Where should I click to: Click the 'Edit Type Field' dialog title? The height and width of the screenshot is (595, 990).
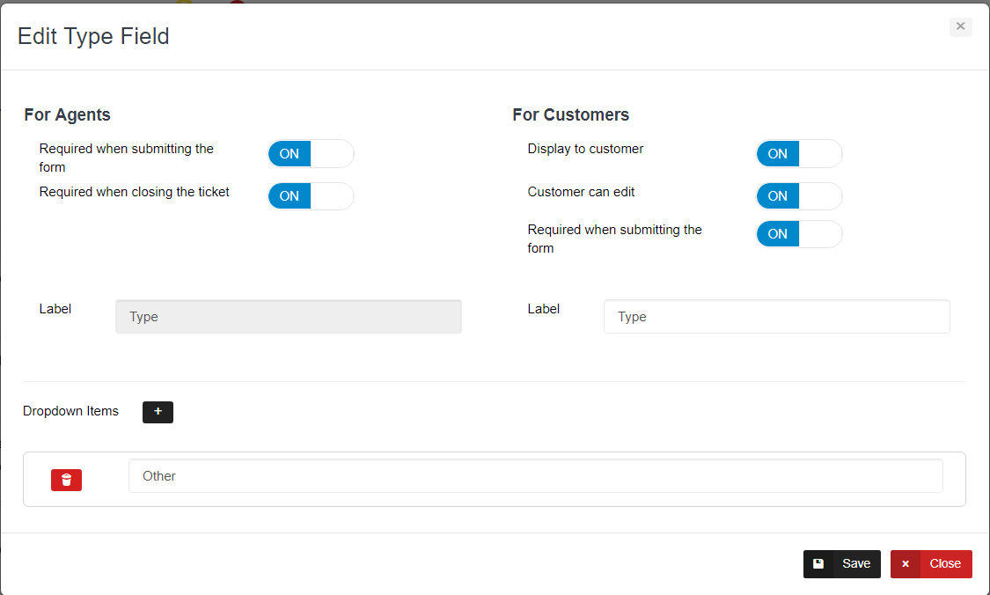93,36
